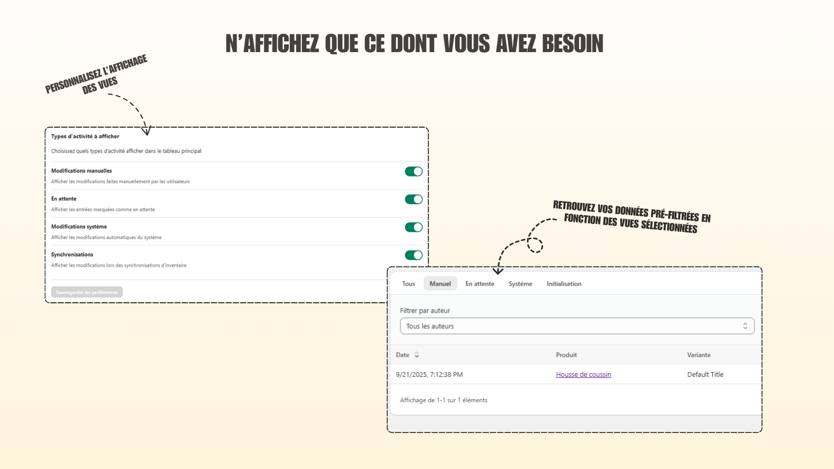Open the "En attente" tab

[479, 283]
